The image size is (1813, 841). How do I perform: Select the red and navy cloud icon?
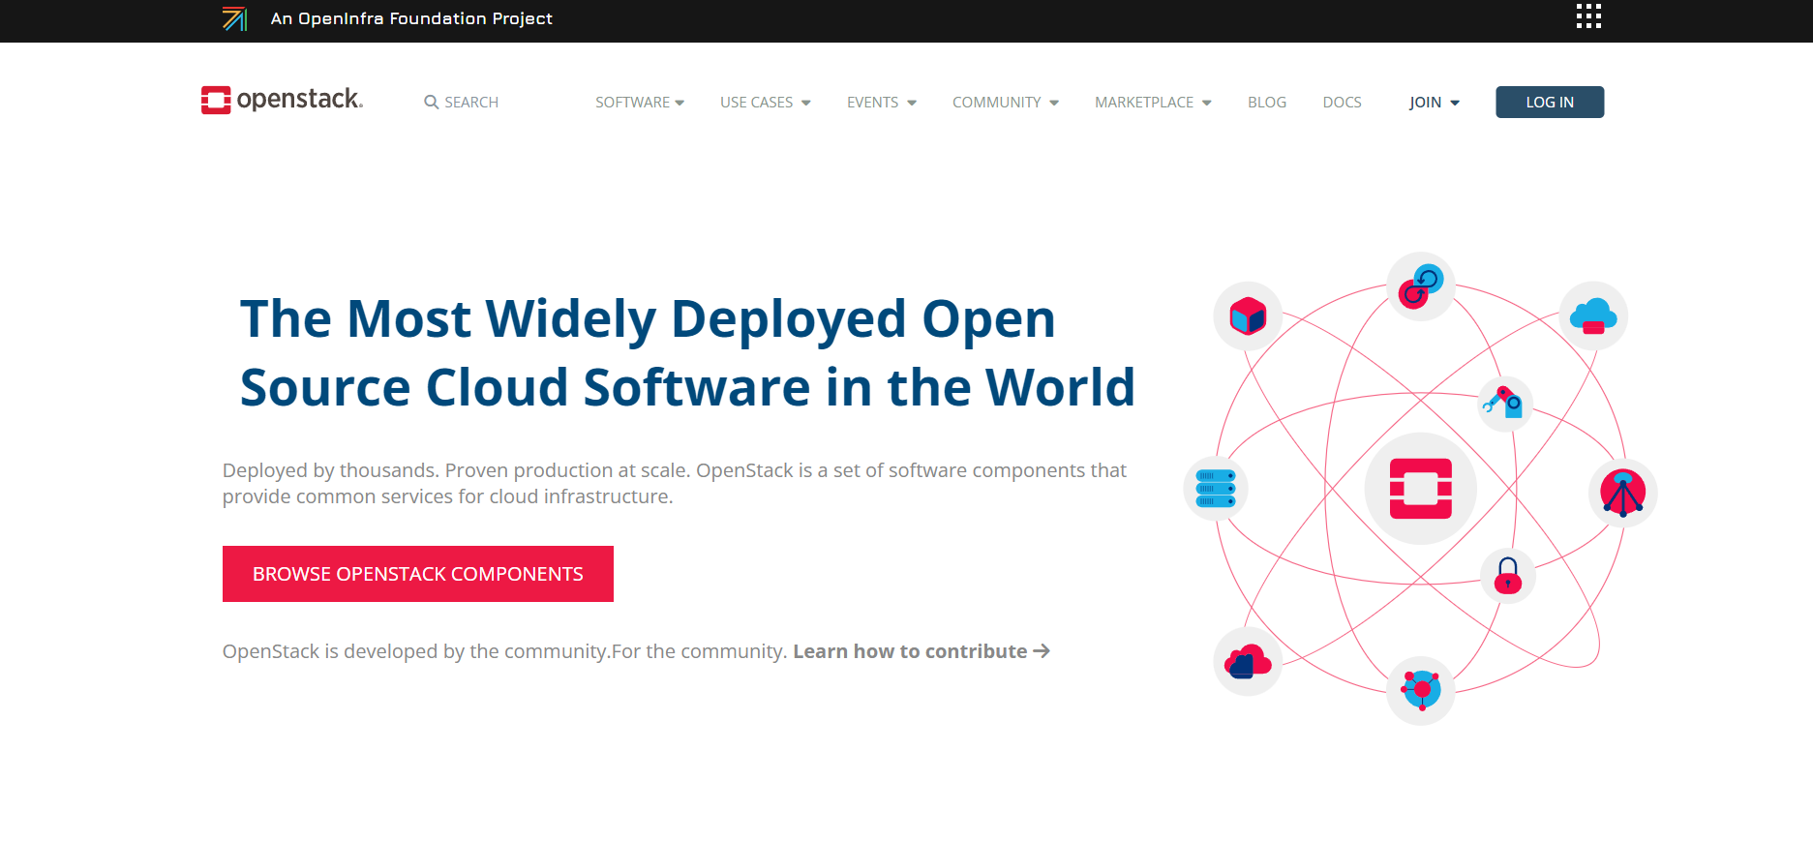(1248, 661)
